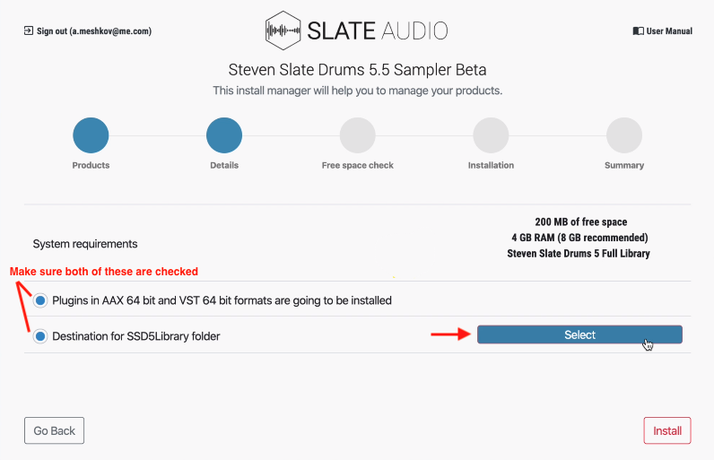Click the sign out arrow icon

coord(29,31)
